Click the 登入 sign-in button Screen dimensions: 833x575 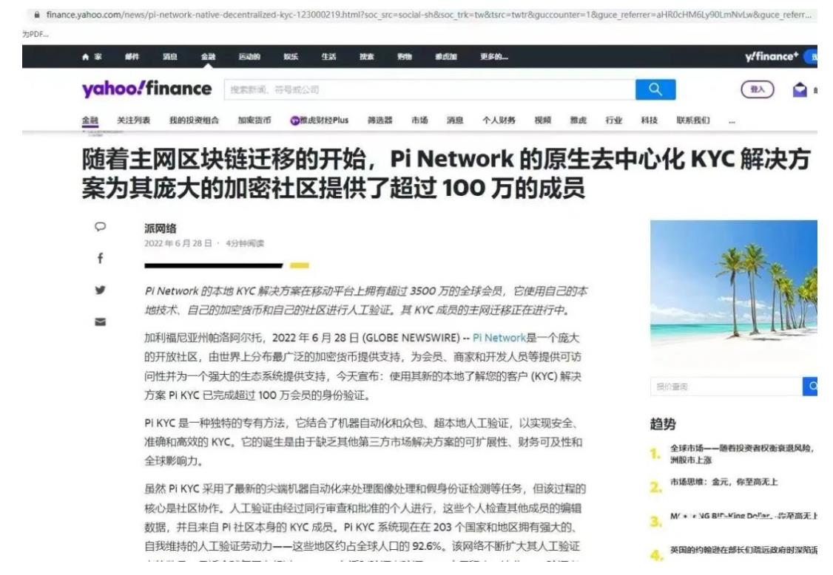tap(757, 89)
